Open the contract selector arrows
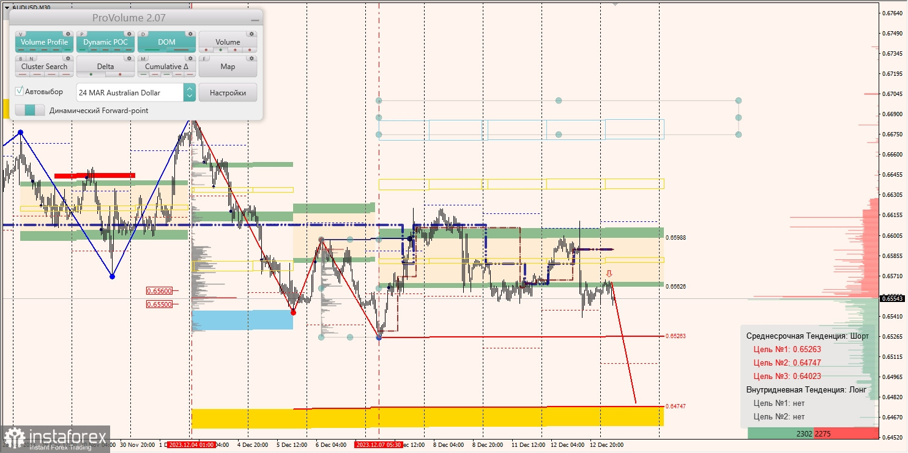This screenshot has width=908, height=453. tap(190, 92)
